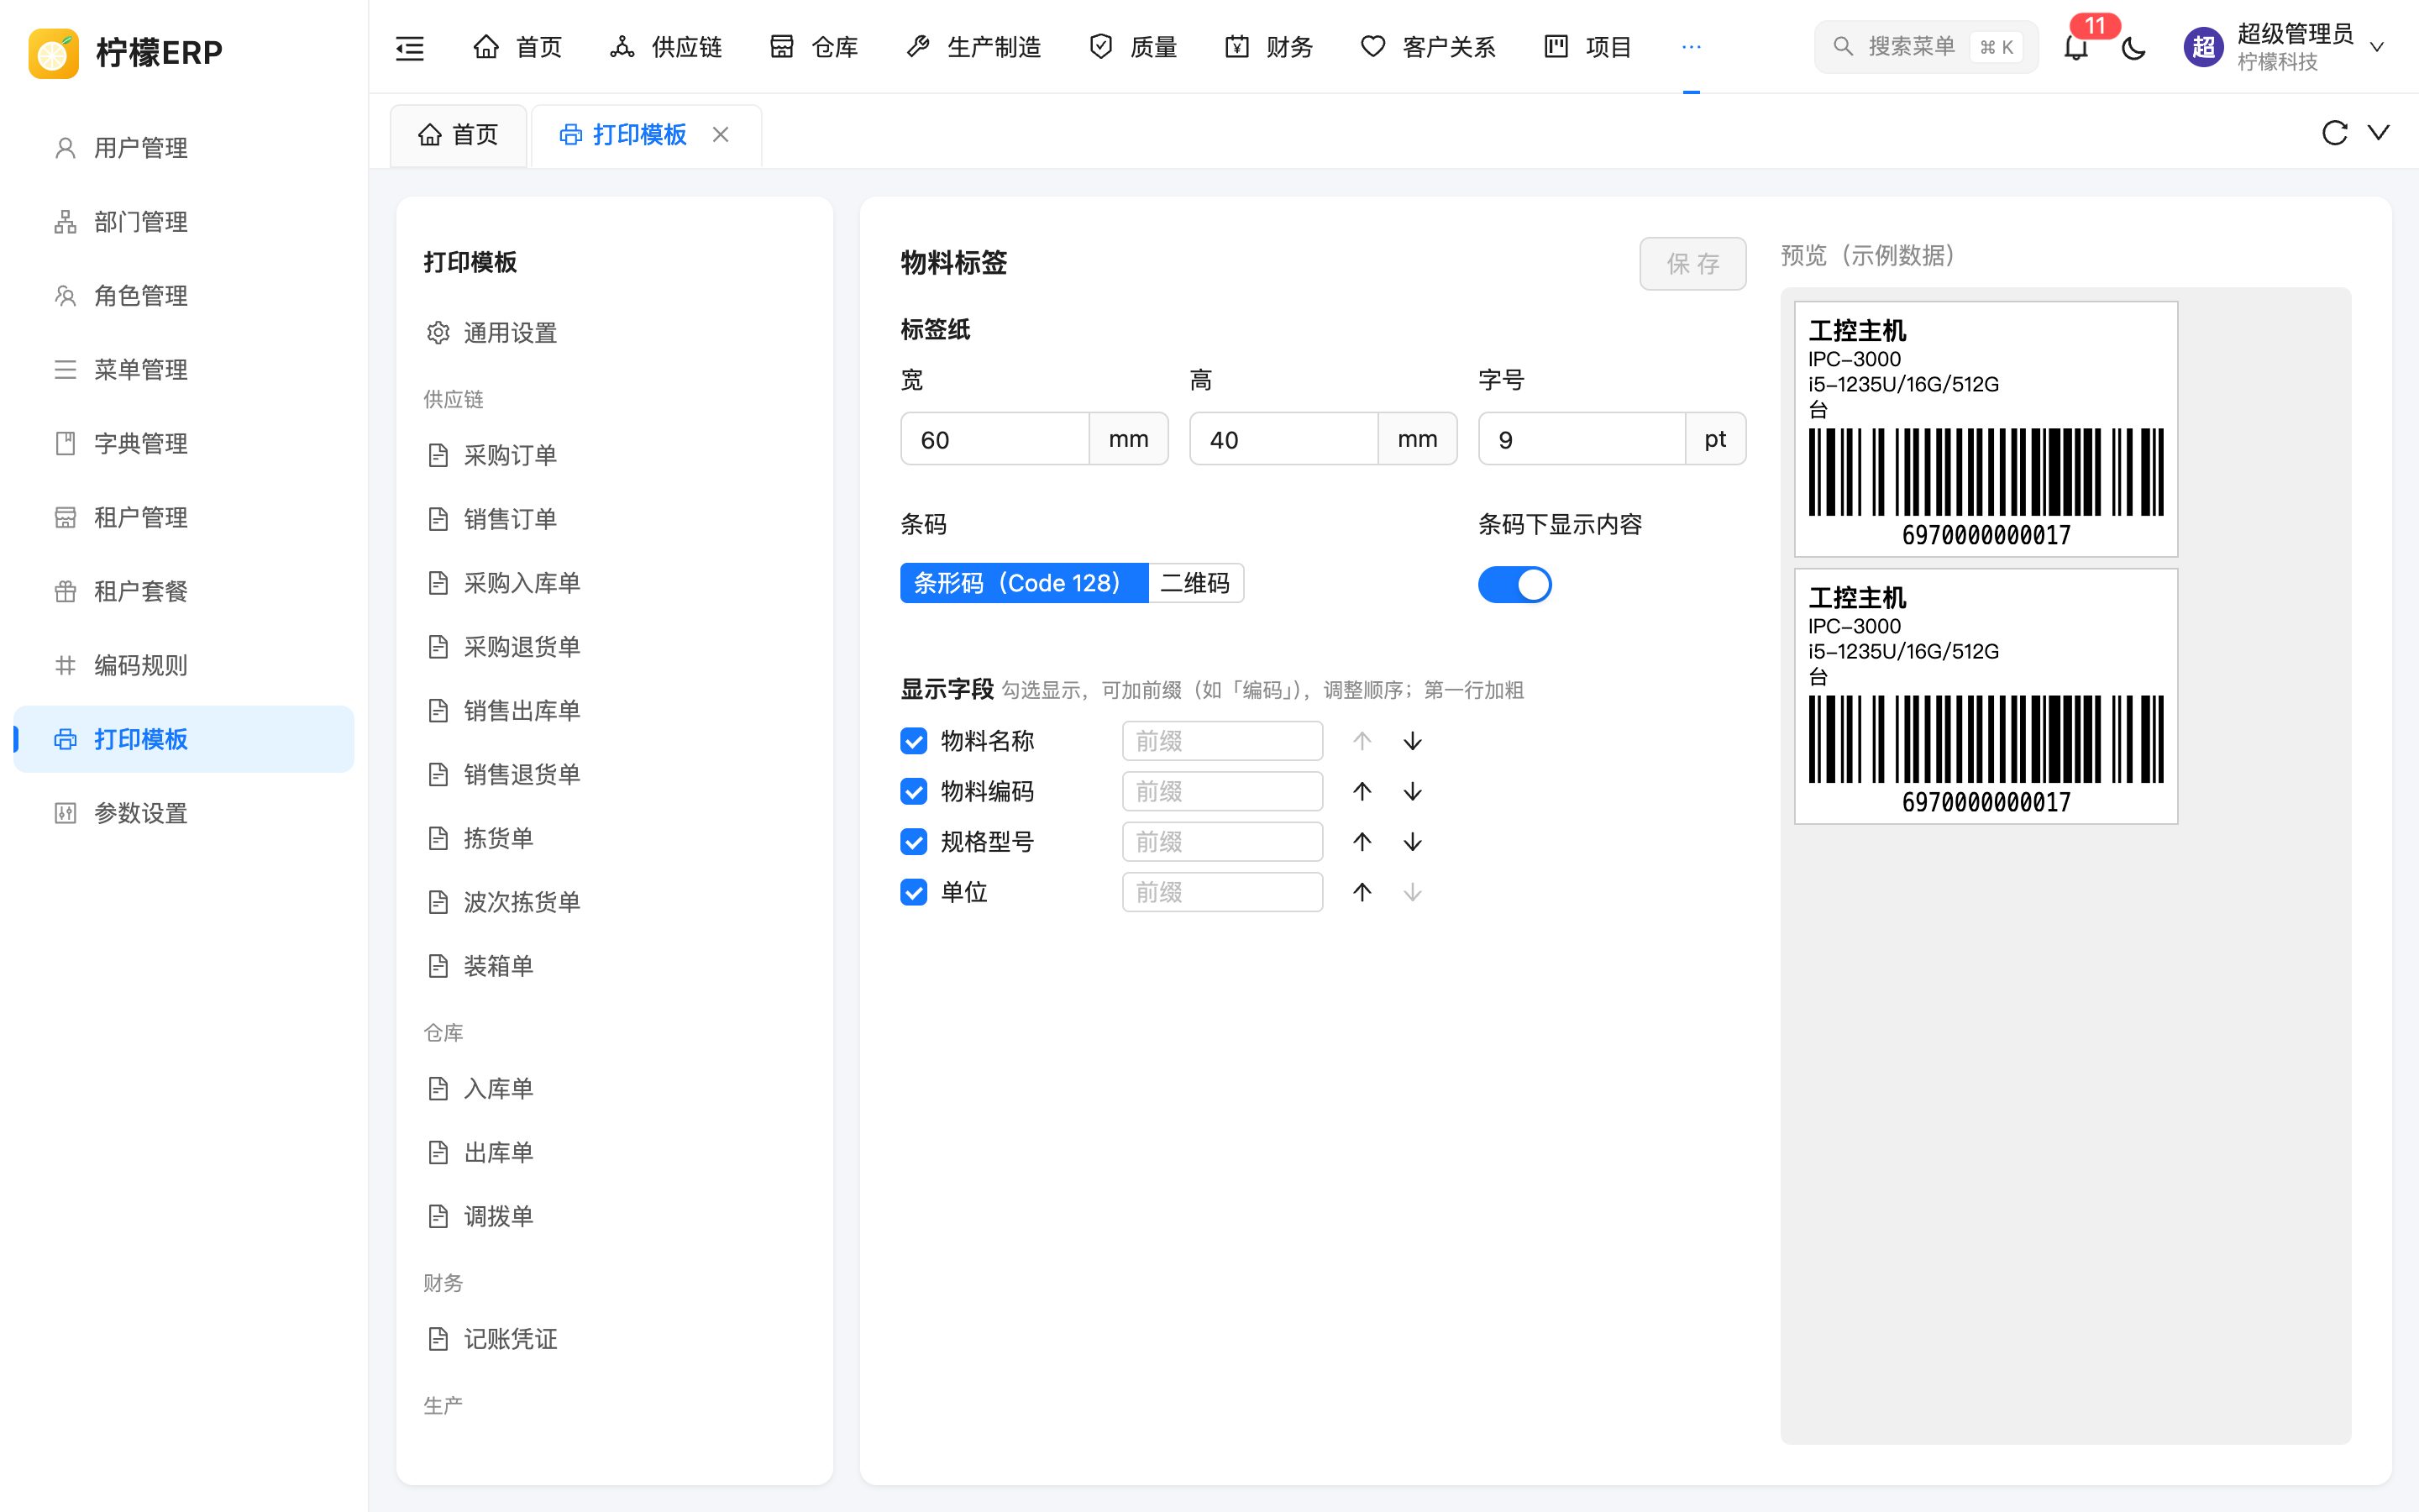This screenshot has height=1512, width=2419.
Task: Switch to the 首页 tab
Action: pos(458,135)
